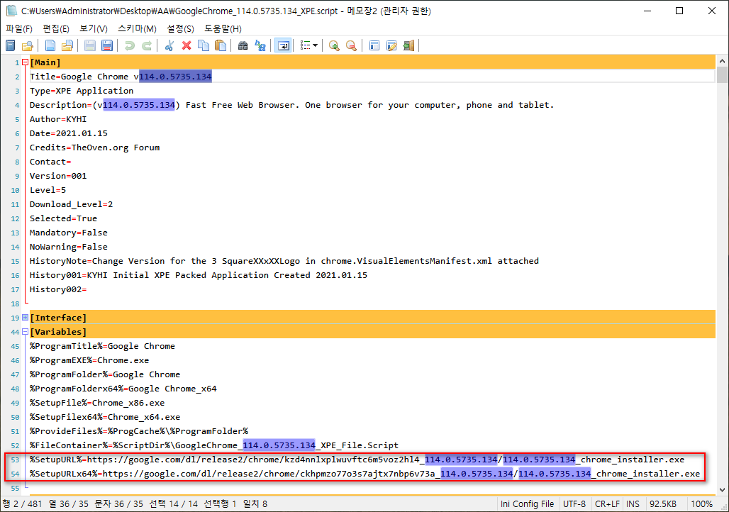Screen dimensions: 729x512
Task: Click the folder with magnifier browse icon
Action: click(28, 45)
